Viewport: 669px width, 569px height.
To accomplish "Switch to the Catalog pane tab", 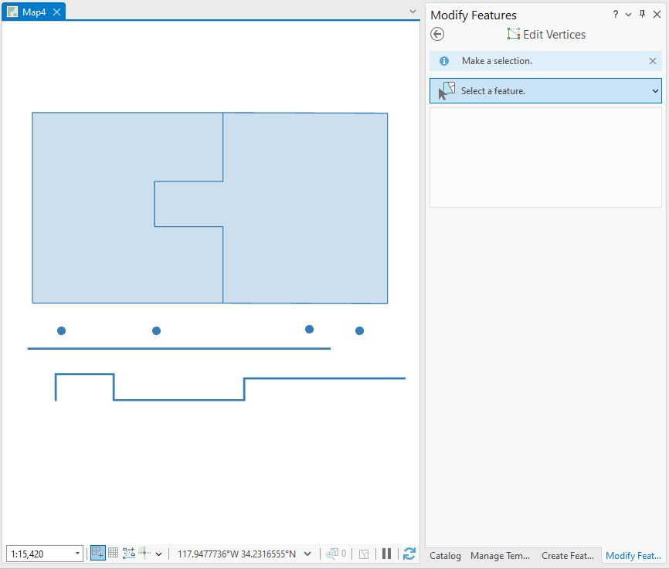I will click(445, 556).
